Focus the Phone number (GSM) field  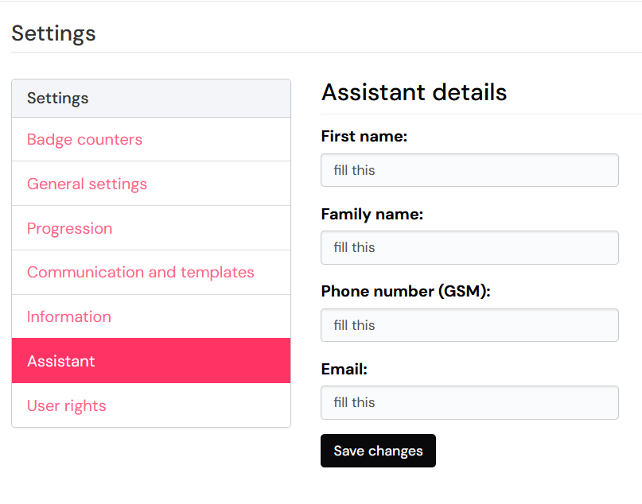coord(469,325)
